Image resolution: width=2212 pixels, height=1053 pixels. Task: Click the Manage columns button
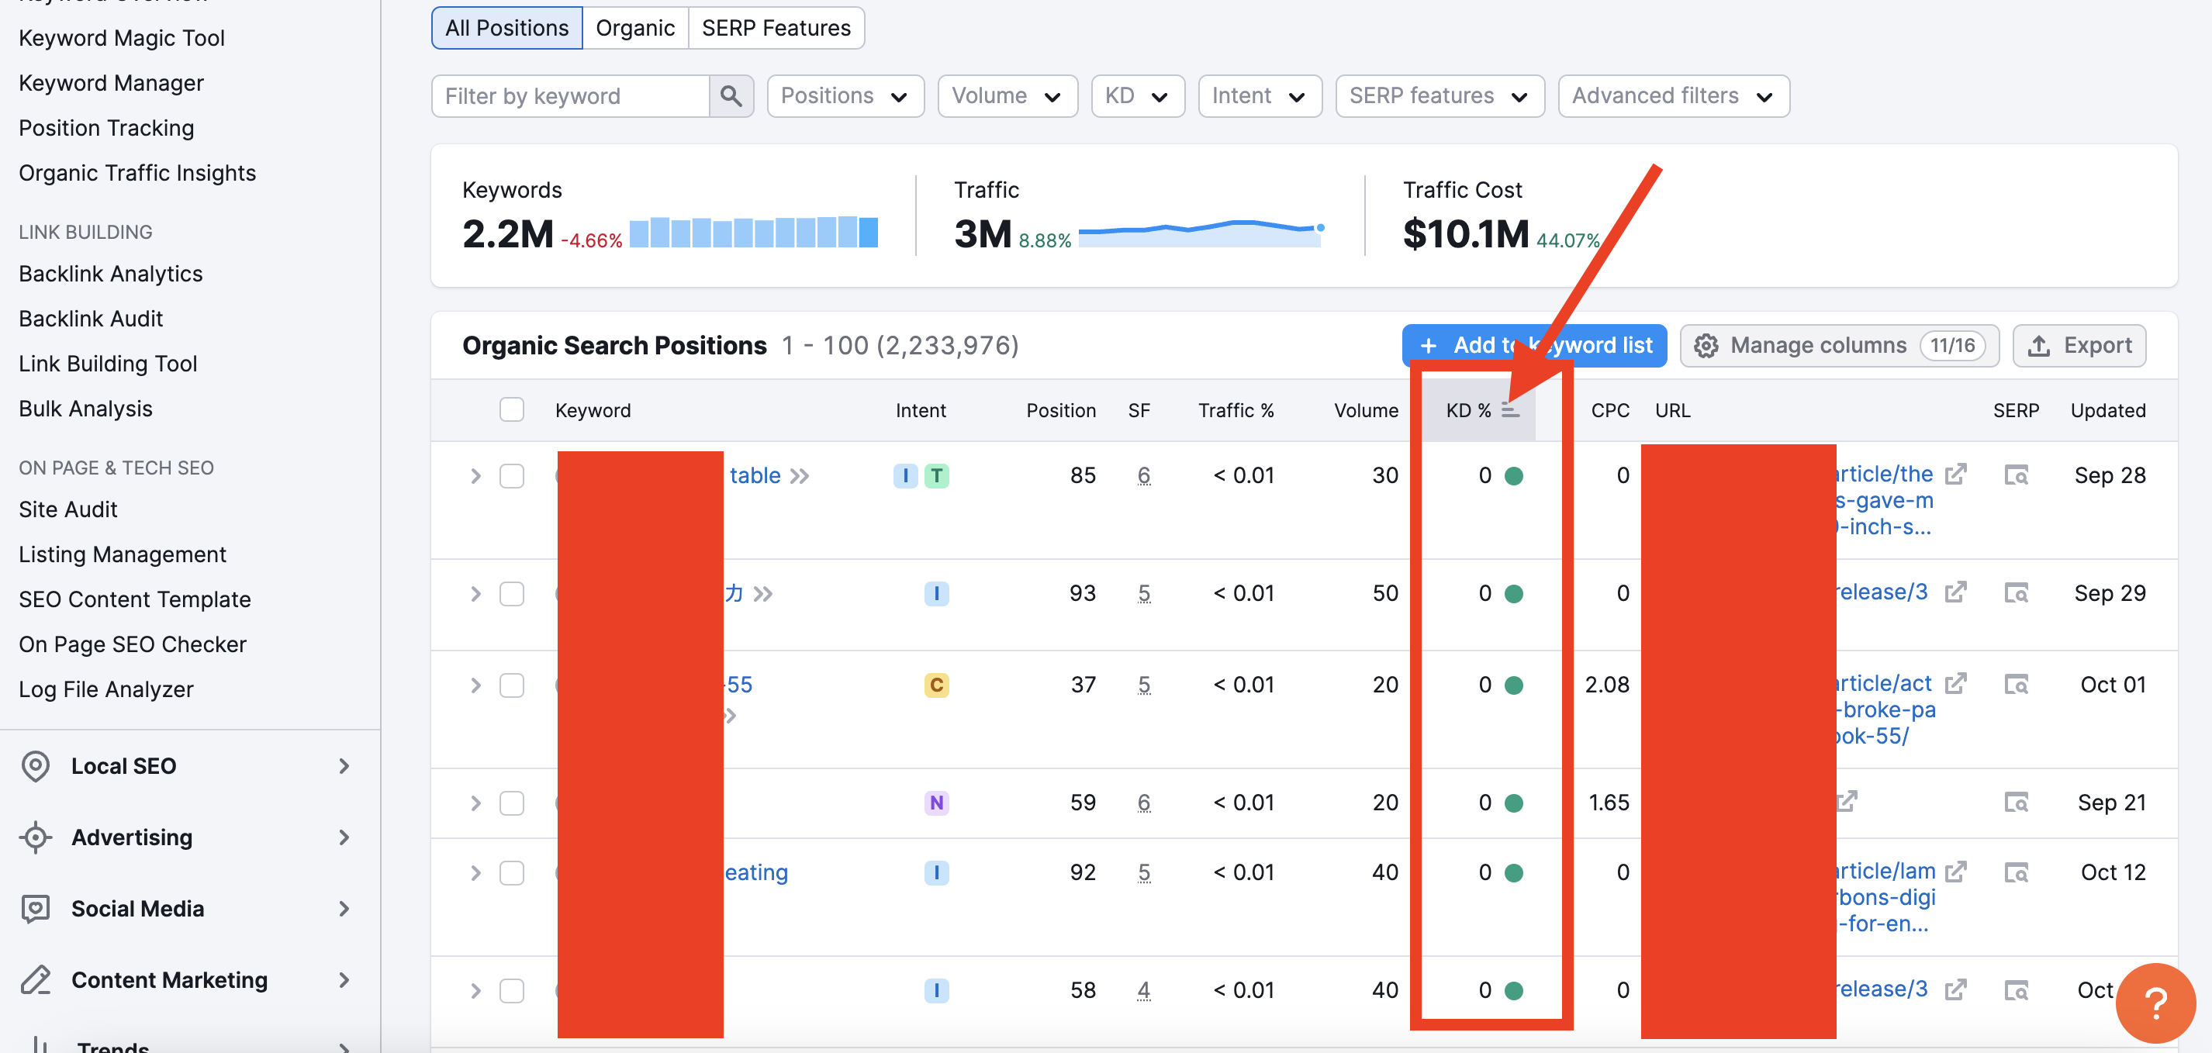[1840, 346]
